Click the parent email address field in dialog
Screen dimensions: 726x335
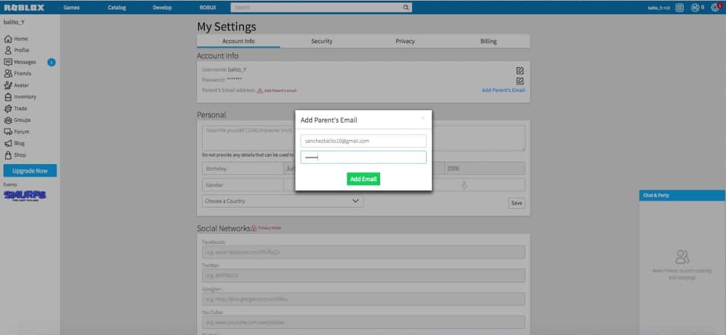click(x=363, y=141)
